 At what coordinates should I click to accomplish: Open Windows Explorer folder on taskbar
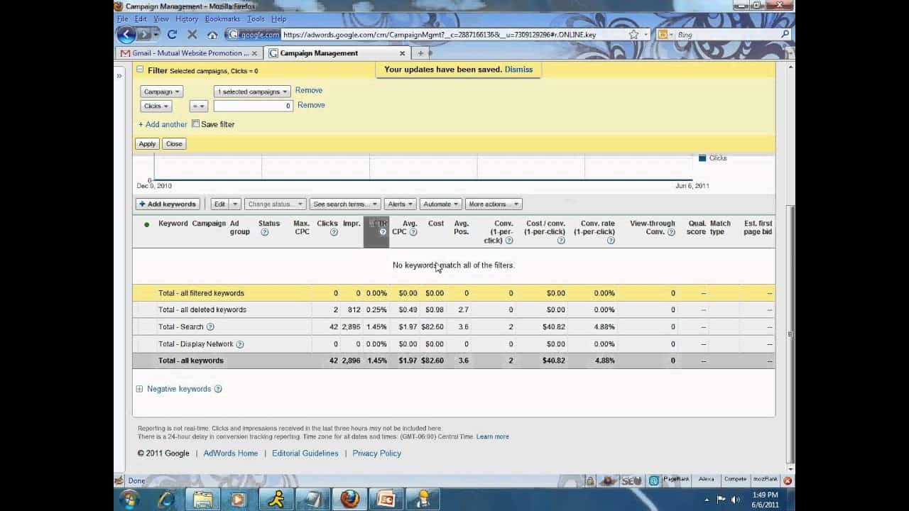click(x=202, y=499)
